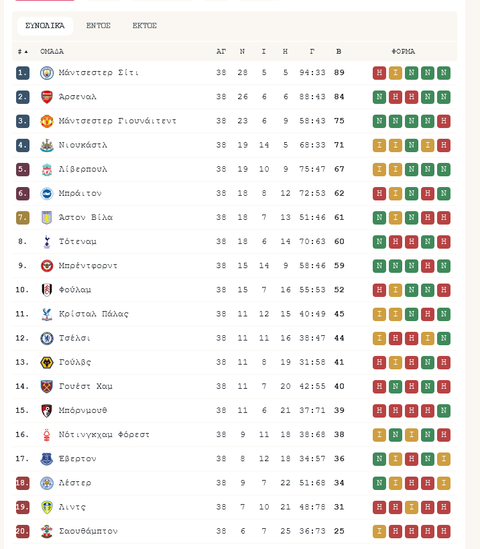Switch to the ΕΝΤΟΣ tab
480x549 pixels.
(x=99, y=26)
